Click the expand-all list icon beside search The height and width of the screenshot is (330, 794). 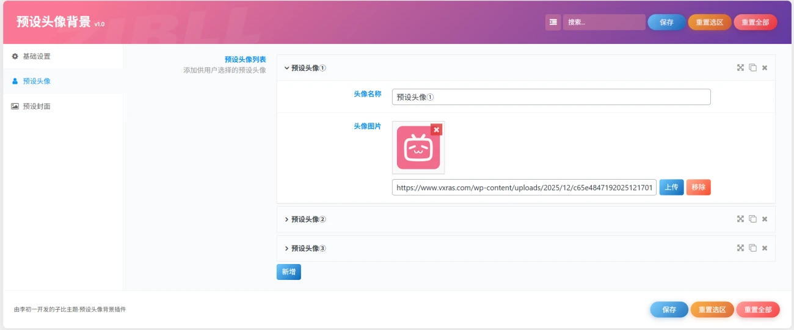(553, 22)
